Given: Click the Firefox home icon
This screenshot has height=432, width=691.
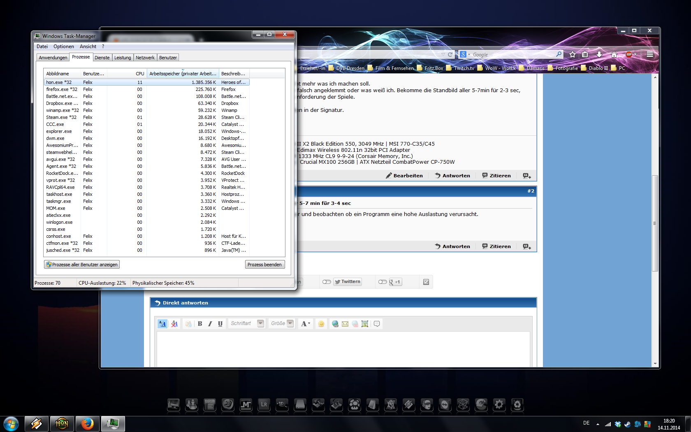Looking at the screenshot, I should [x=614, y=54].
